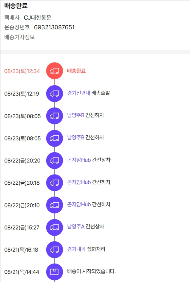Click the truck icon for 곤지암Hub 간선상차

[x=54, y=161]
